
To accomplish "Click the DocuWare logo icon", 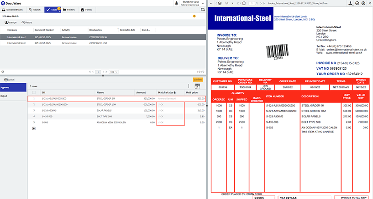I will pos(3,3).
